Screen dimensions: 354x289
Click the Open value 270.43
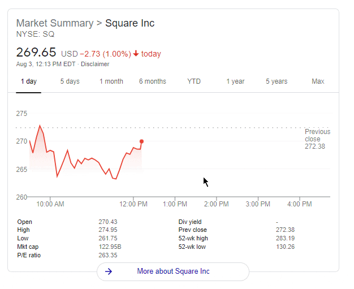coord(108,222)
